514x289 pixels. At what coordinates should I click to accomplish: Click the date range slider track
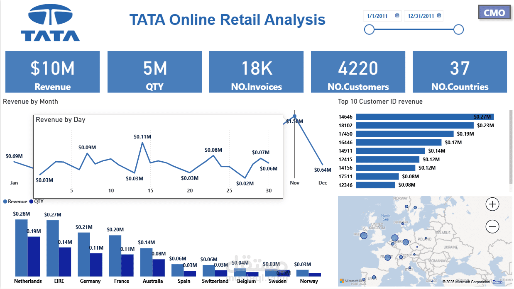[414, 29]
